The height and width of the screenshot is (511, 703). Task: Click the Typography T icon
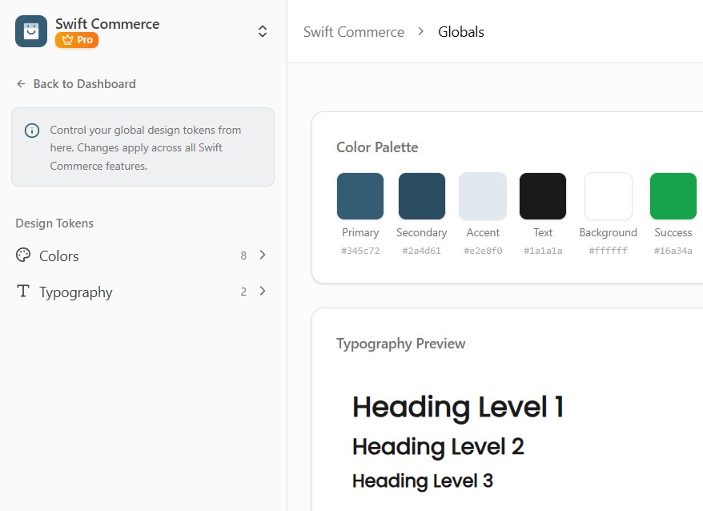[23, 292]
